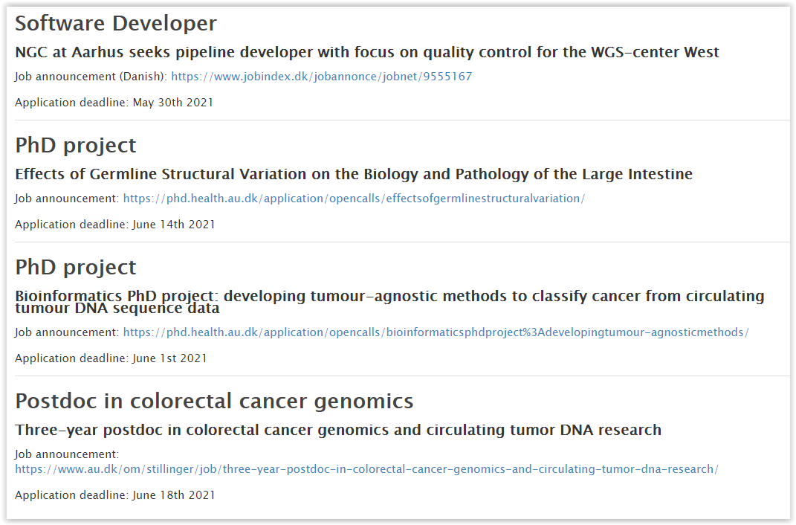Image resolution: width=796 pixels, height=525 pixels.
Task: Open the Germline Structural Variation PhD call link
Action: [354, 199]
